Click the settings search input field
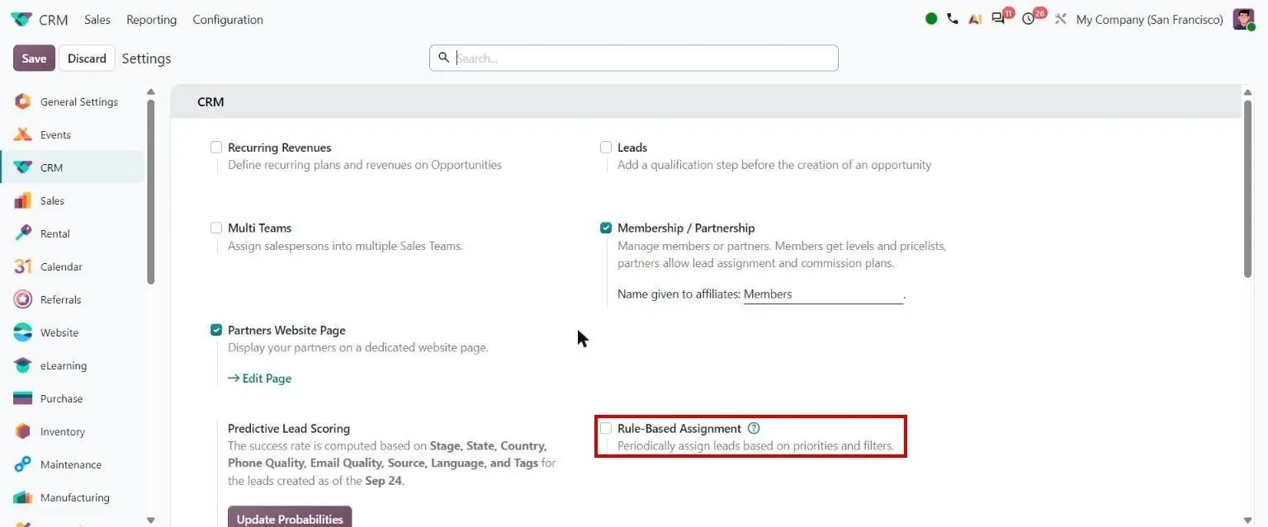This screenshot has height=527, width=1268. pos(633,58)
